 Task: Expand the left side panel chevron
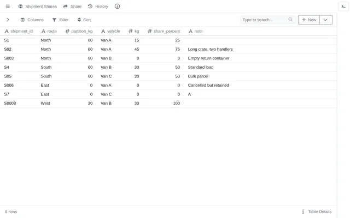click(x=8, y=20)
